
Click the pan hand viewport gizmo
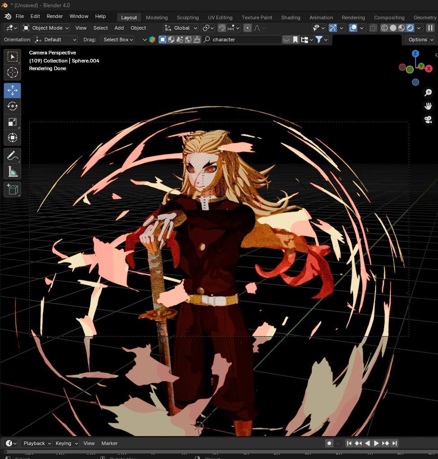428,106
